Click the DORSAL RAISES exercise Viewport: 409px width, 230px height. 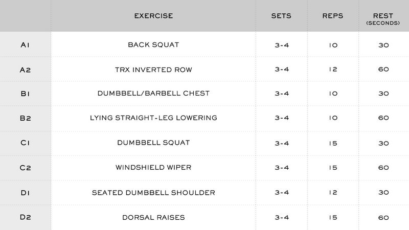[153, 218]
